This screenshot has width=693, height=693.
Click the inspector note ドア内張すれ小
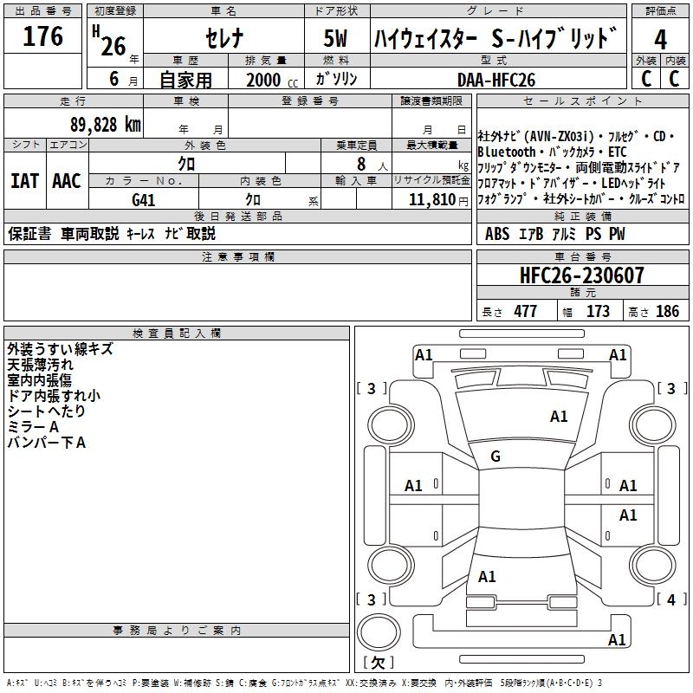click(x=54, y=395)
